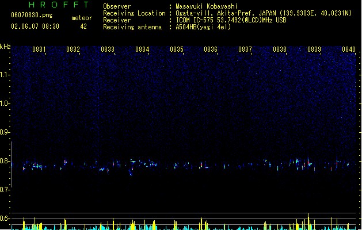Click the kHz axis unit label

tap(5, 47)
